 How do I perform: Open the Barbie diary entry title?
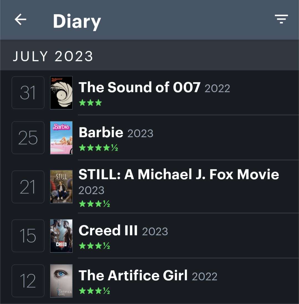point(101,132)
